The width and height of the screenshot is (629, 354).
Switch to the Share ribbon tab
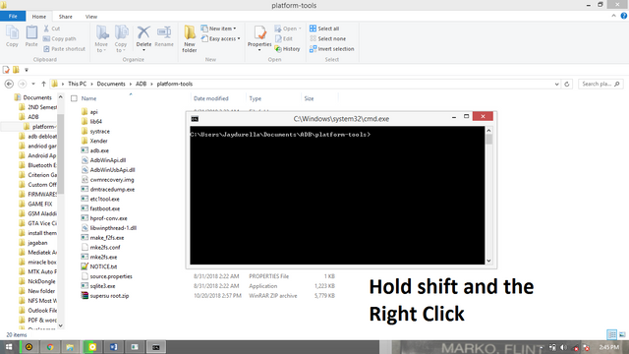coord(66,17)
